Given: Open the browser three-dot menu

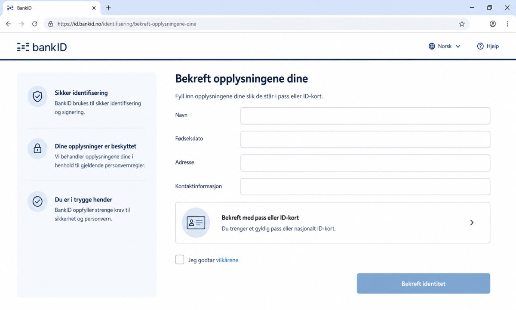Looking at the screenshot, I should click(507, 24).
